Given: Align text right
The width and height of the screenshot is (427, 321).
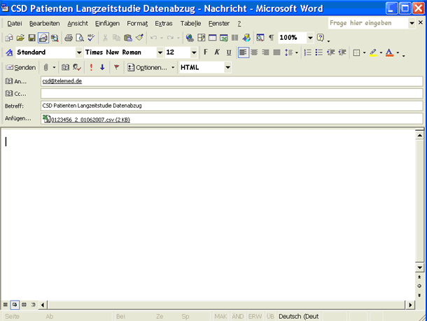Looking at the screenshot, I should [265, 52].
